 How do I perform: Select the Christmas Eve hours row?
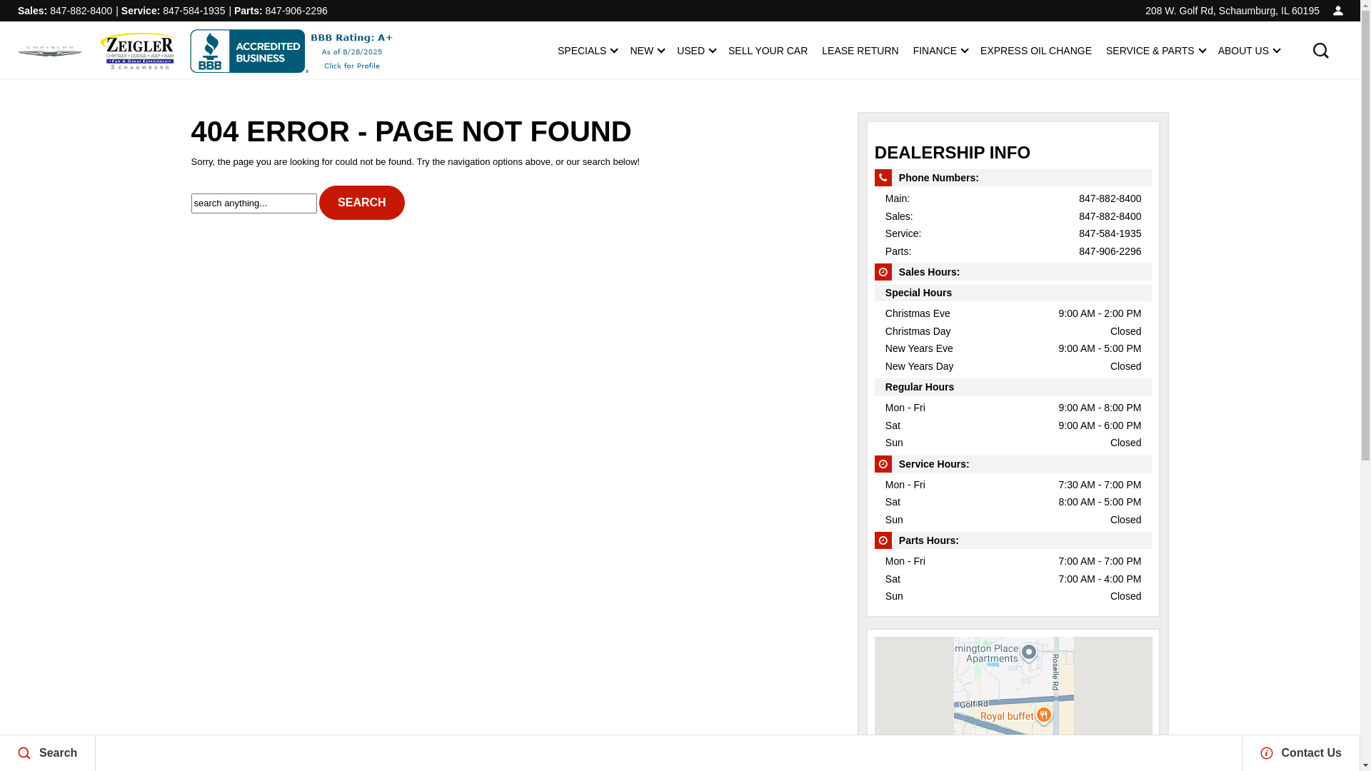(1013, 313)
